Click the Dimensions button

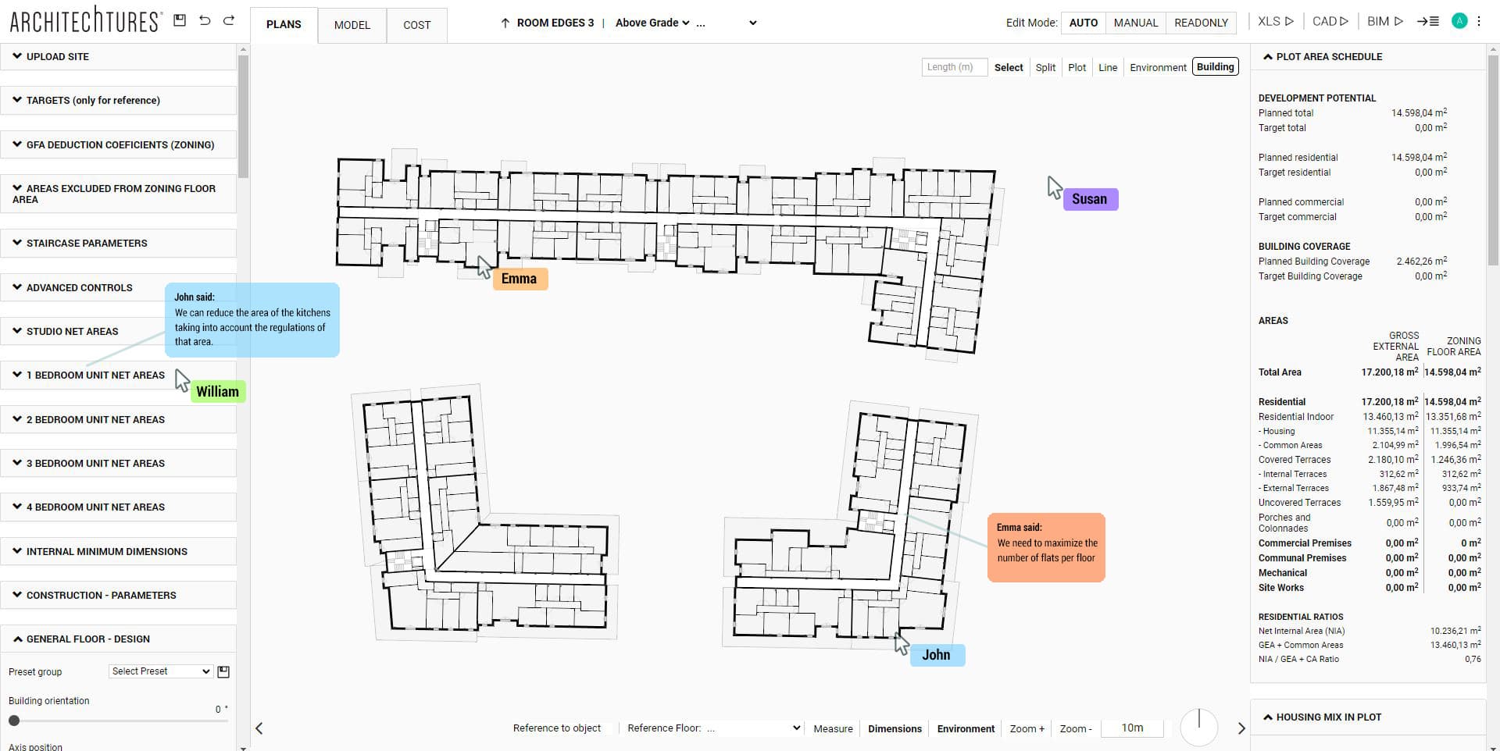(895, 728)
